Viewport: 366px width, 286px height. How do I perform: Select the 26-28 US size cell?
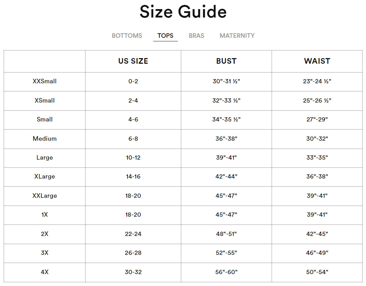pyautogui.click(x=133, y=253)
